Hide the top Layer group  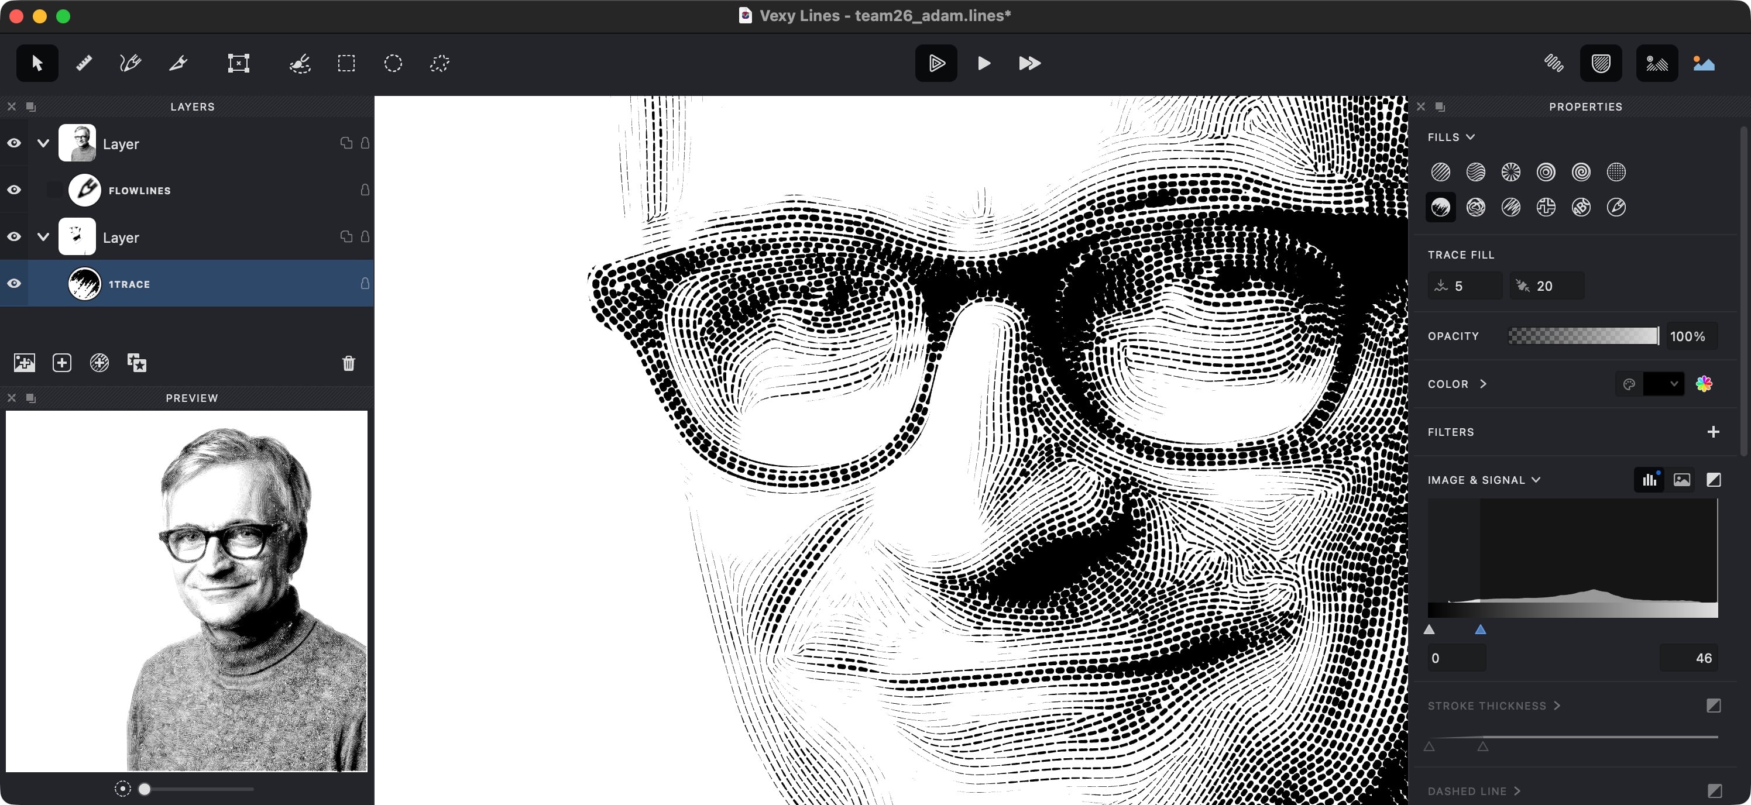(x=13, y=143)
